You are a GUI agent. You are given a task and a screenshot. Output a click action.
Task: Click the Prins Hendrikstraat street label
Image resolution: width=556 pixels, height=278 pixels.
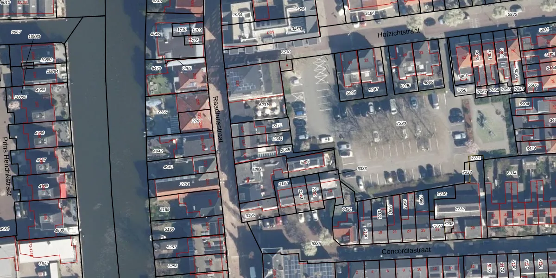coord(6,166)
